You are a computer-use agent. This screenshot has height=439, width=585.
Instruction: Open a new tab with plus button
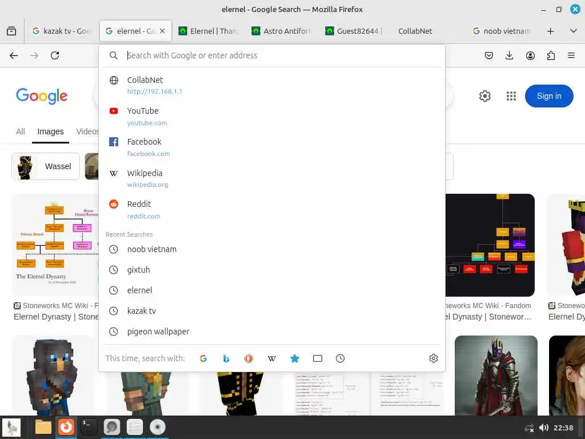click(x=550, y=31)
